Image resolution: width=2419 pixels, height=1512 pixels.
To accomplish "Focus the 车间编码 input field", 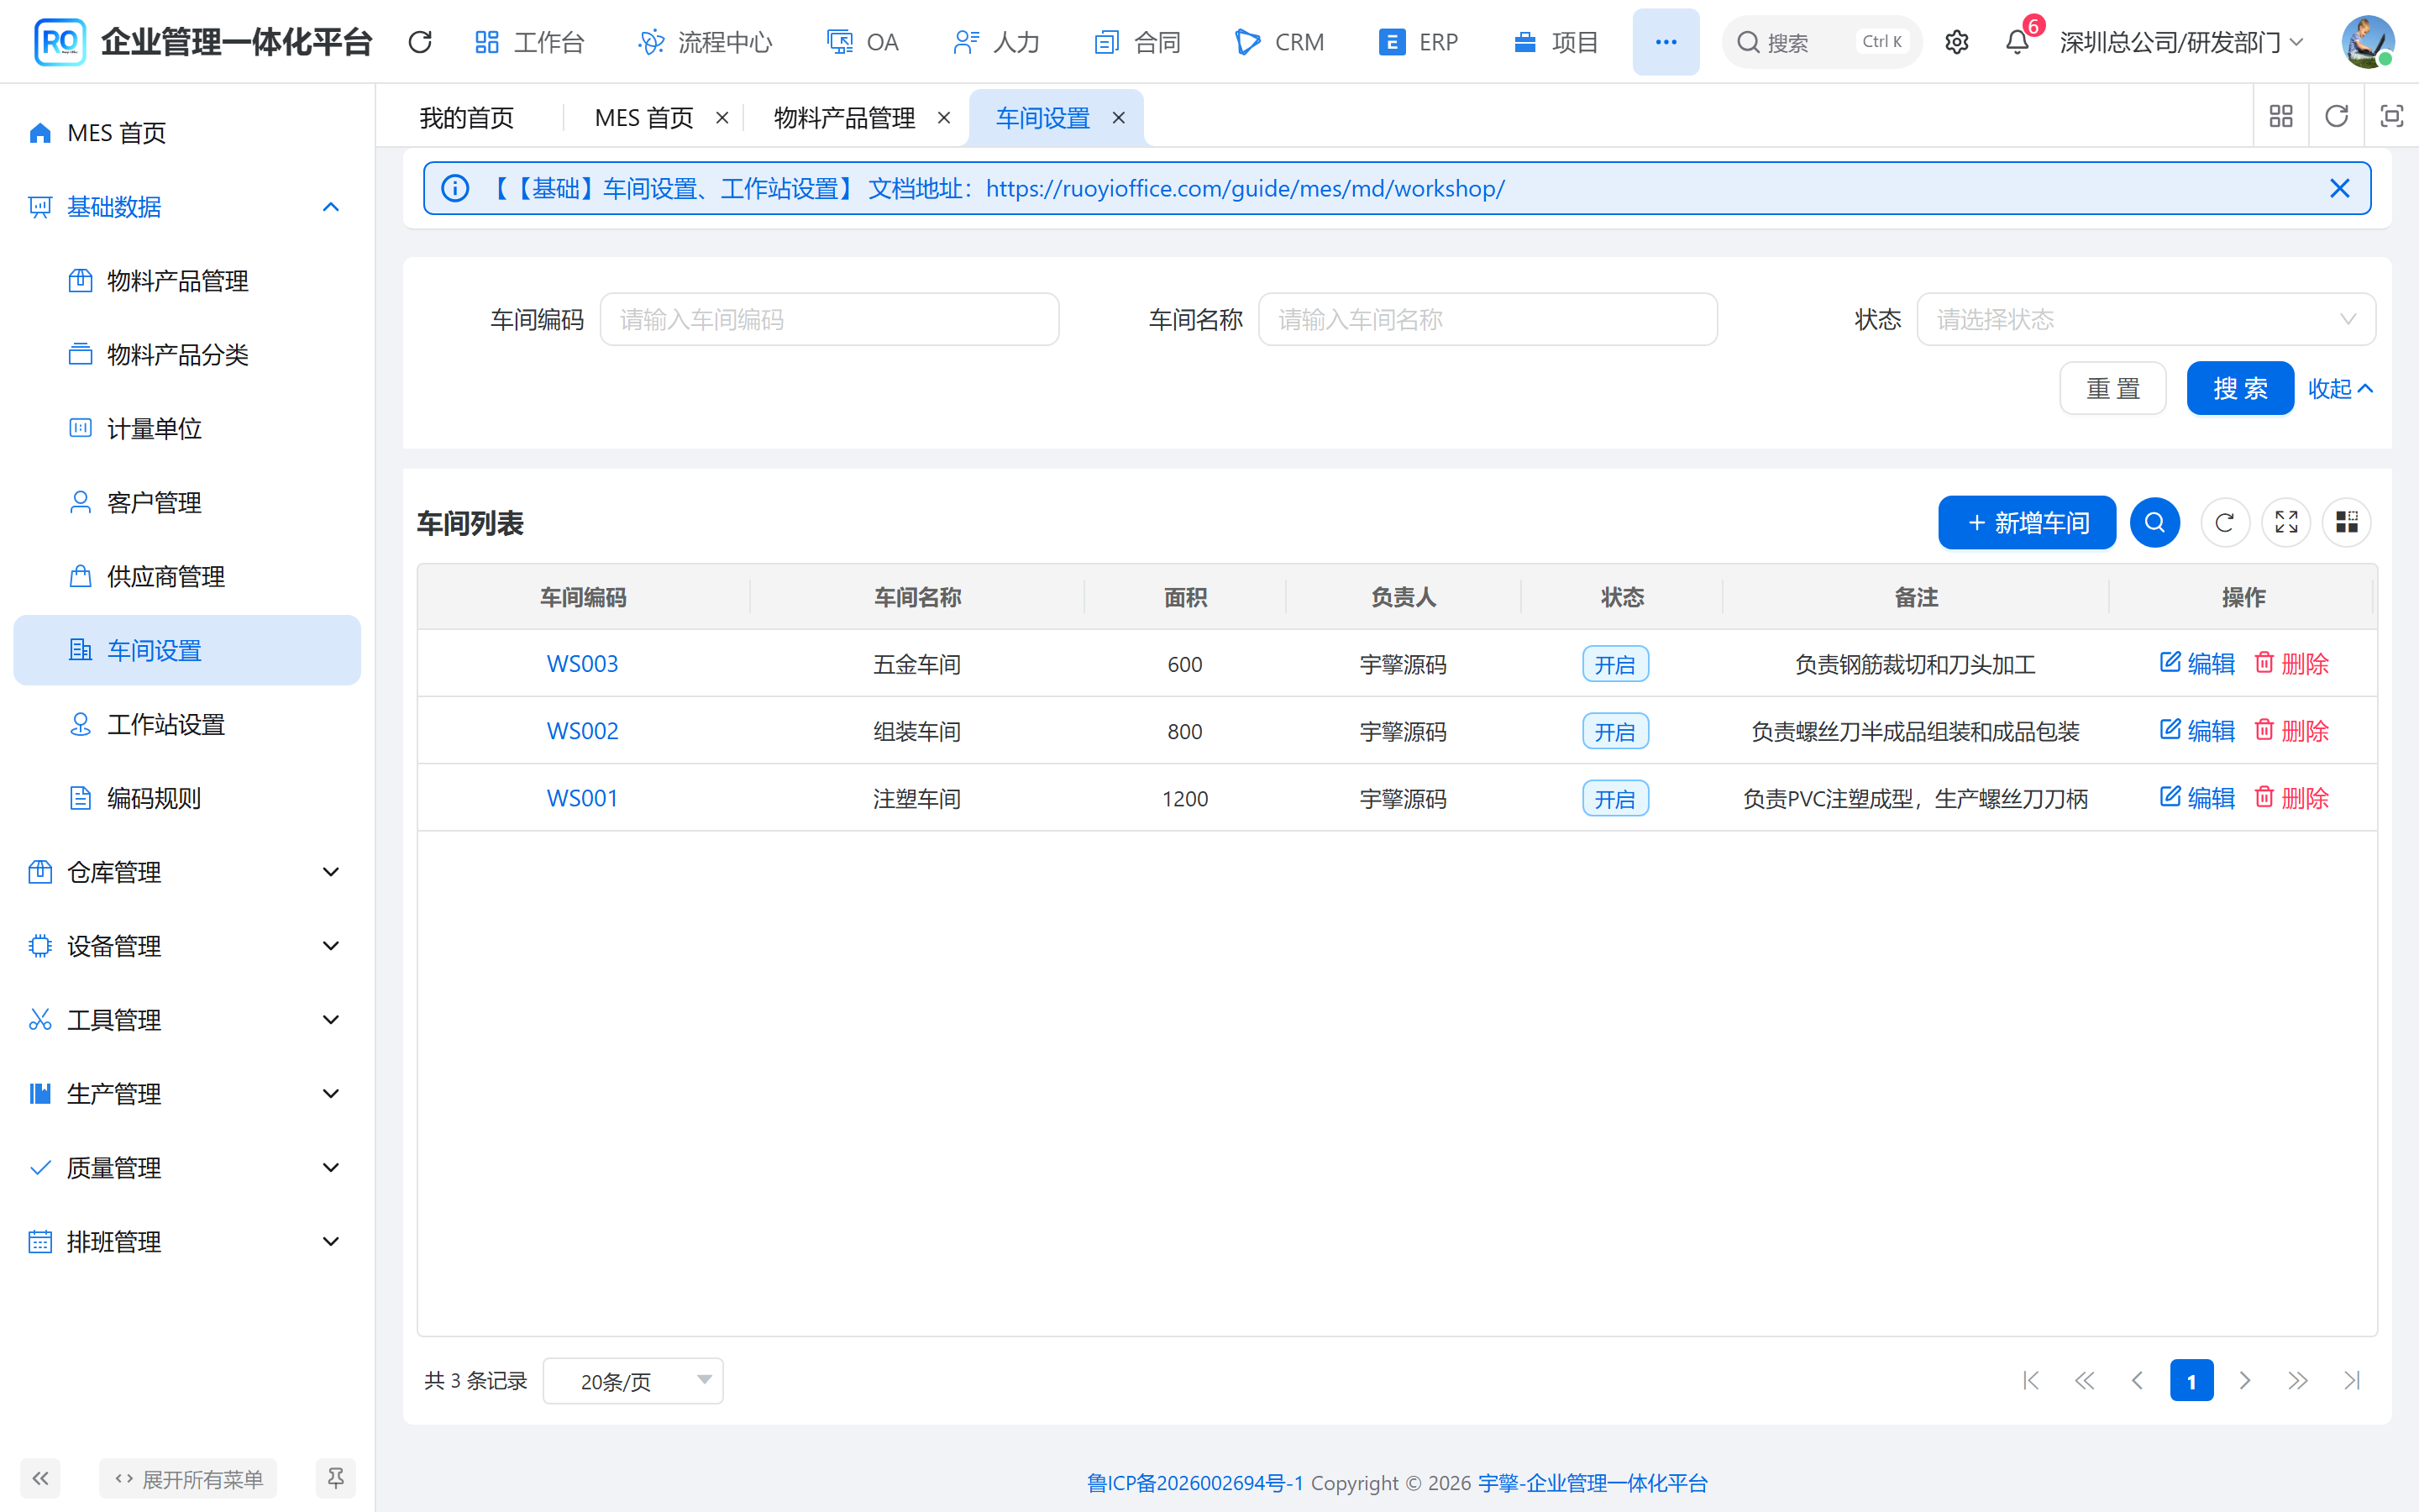I will pyautogui.click(x=829, y=319).
